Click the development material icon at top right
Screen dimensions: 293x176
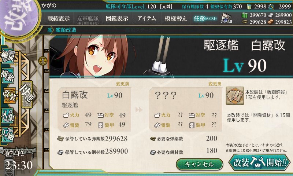(x=271, y=7)
